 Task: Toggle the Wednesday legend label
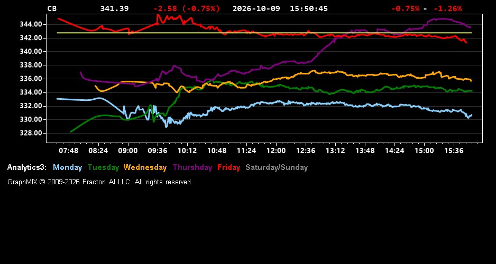point(145,167)
